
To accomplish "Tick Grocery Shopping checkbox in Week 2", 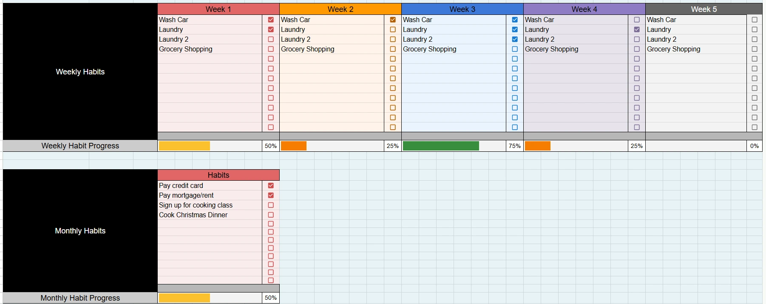I will (393, 49).
